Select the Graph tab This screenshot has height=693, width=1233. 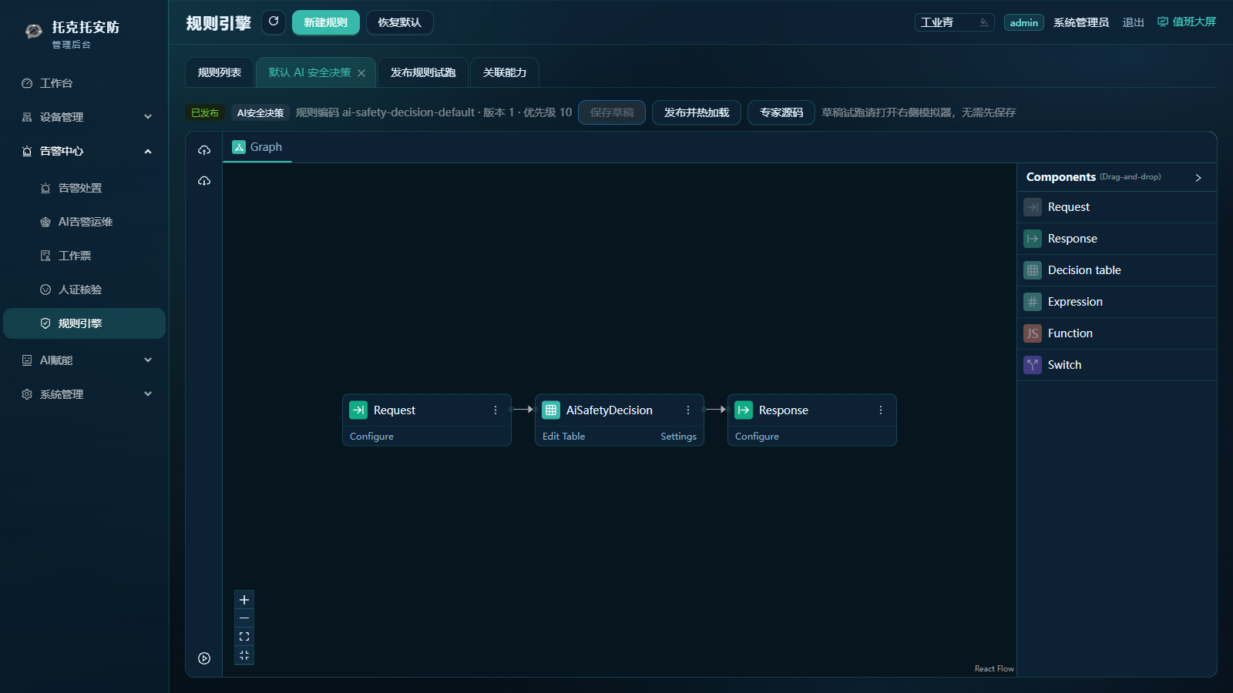click(x=257, y=147)
